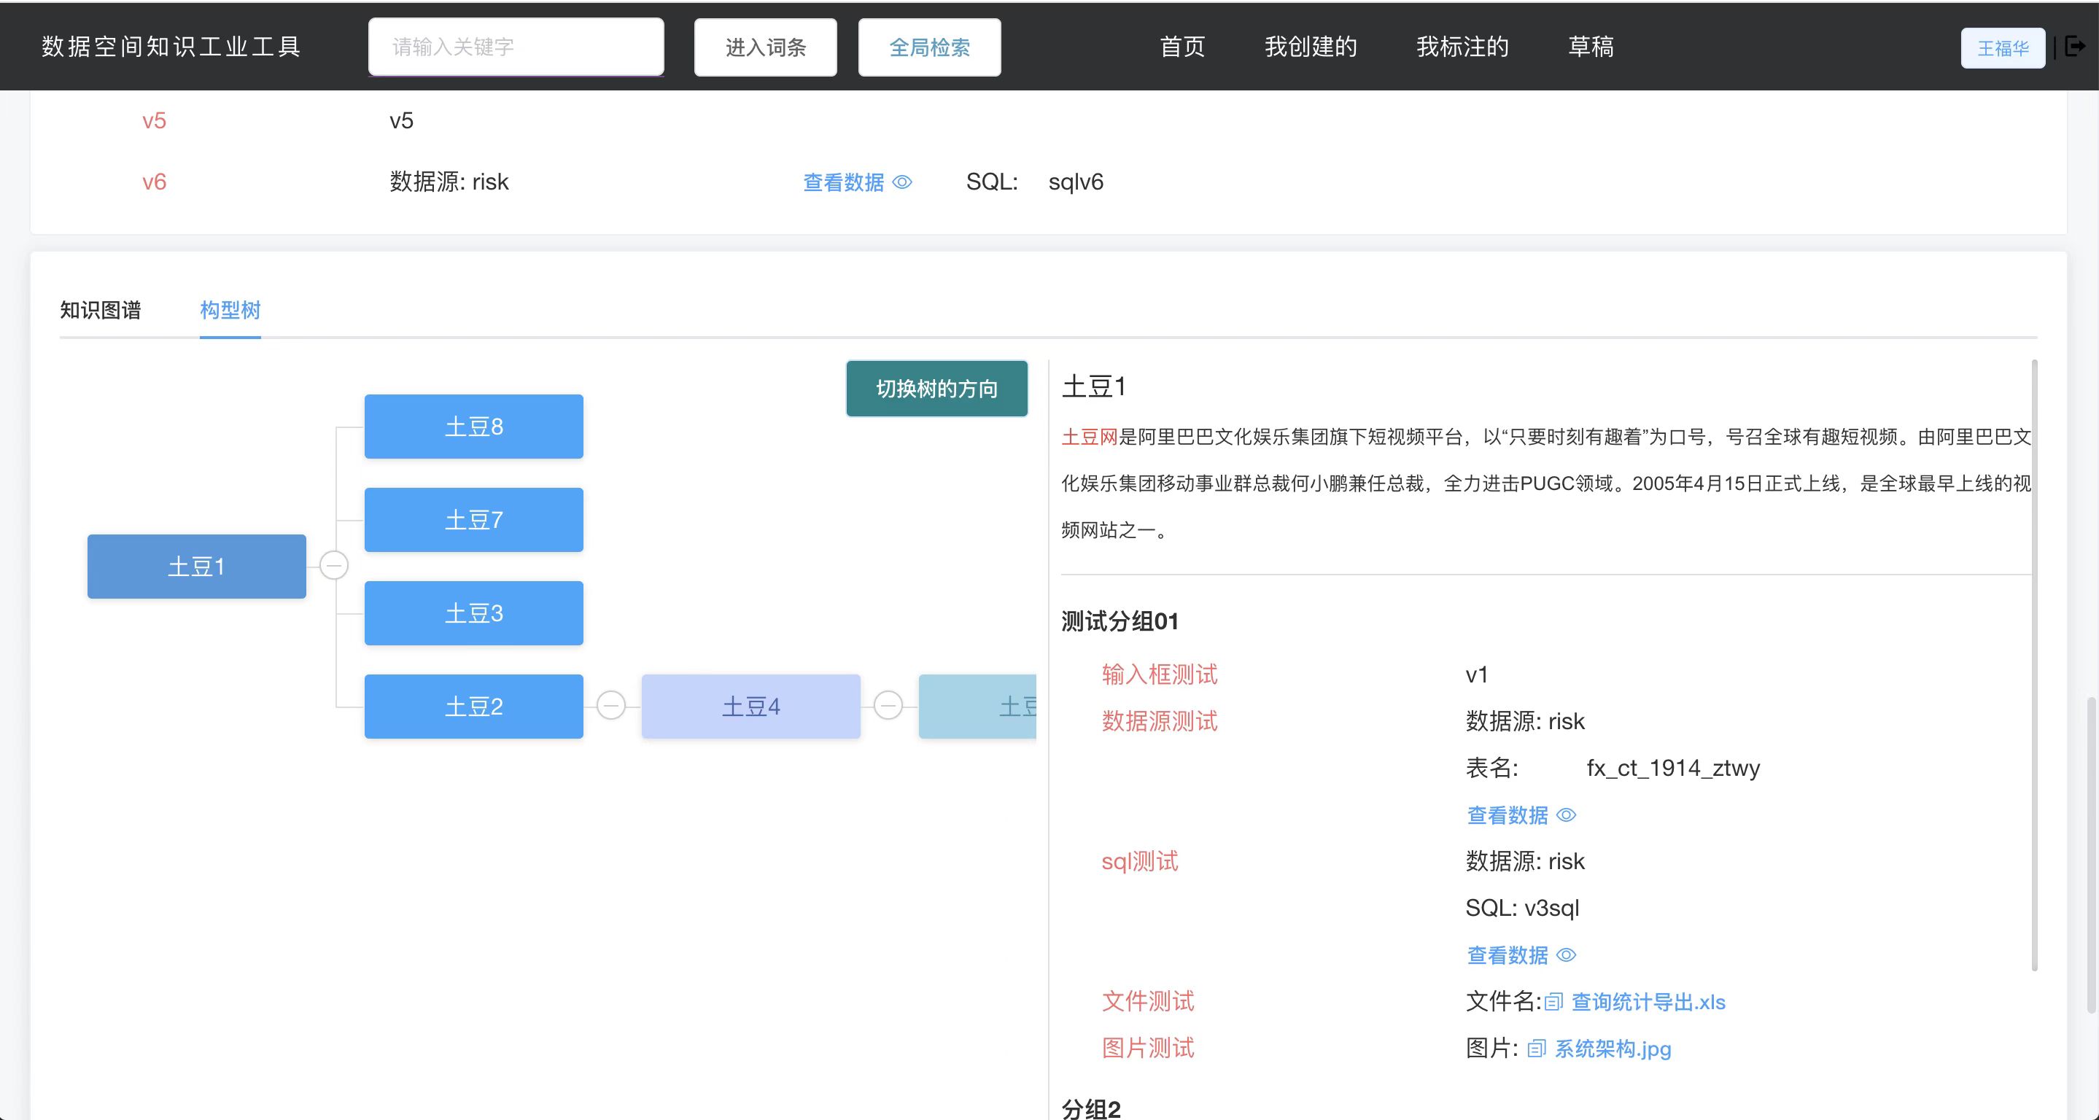Select the 土豆8 tree node
This screenshot has height=1120, width=2099.
click(473, 426)
